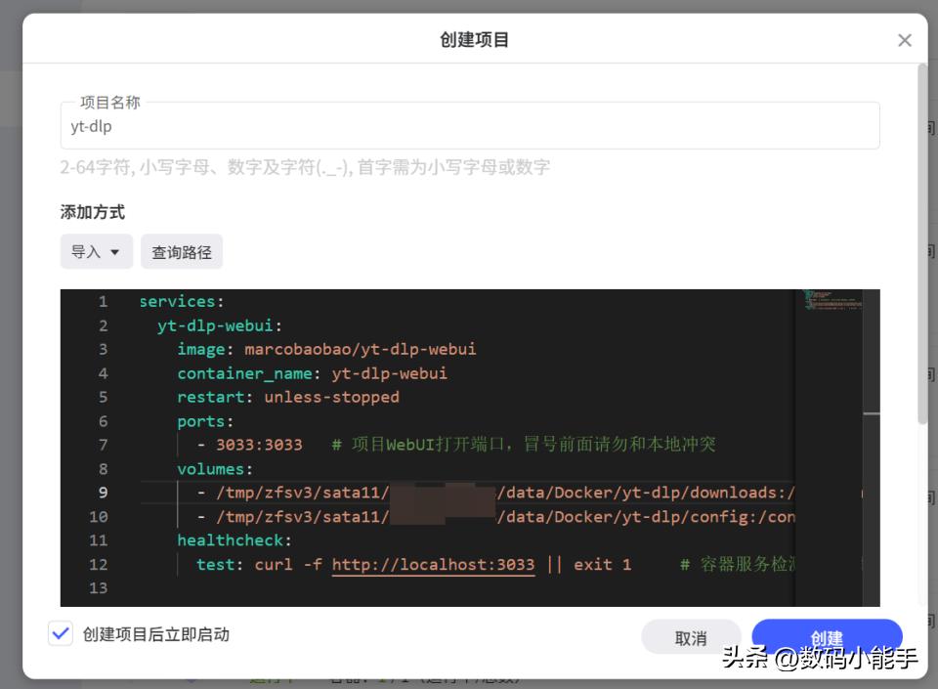
Task: Click the 'services:' text on line 1
Action: tap(182, 301)
